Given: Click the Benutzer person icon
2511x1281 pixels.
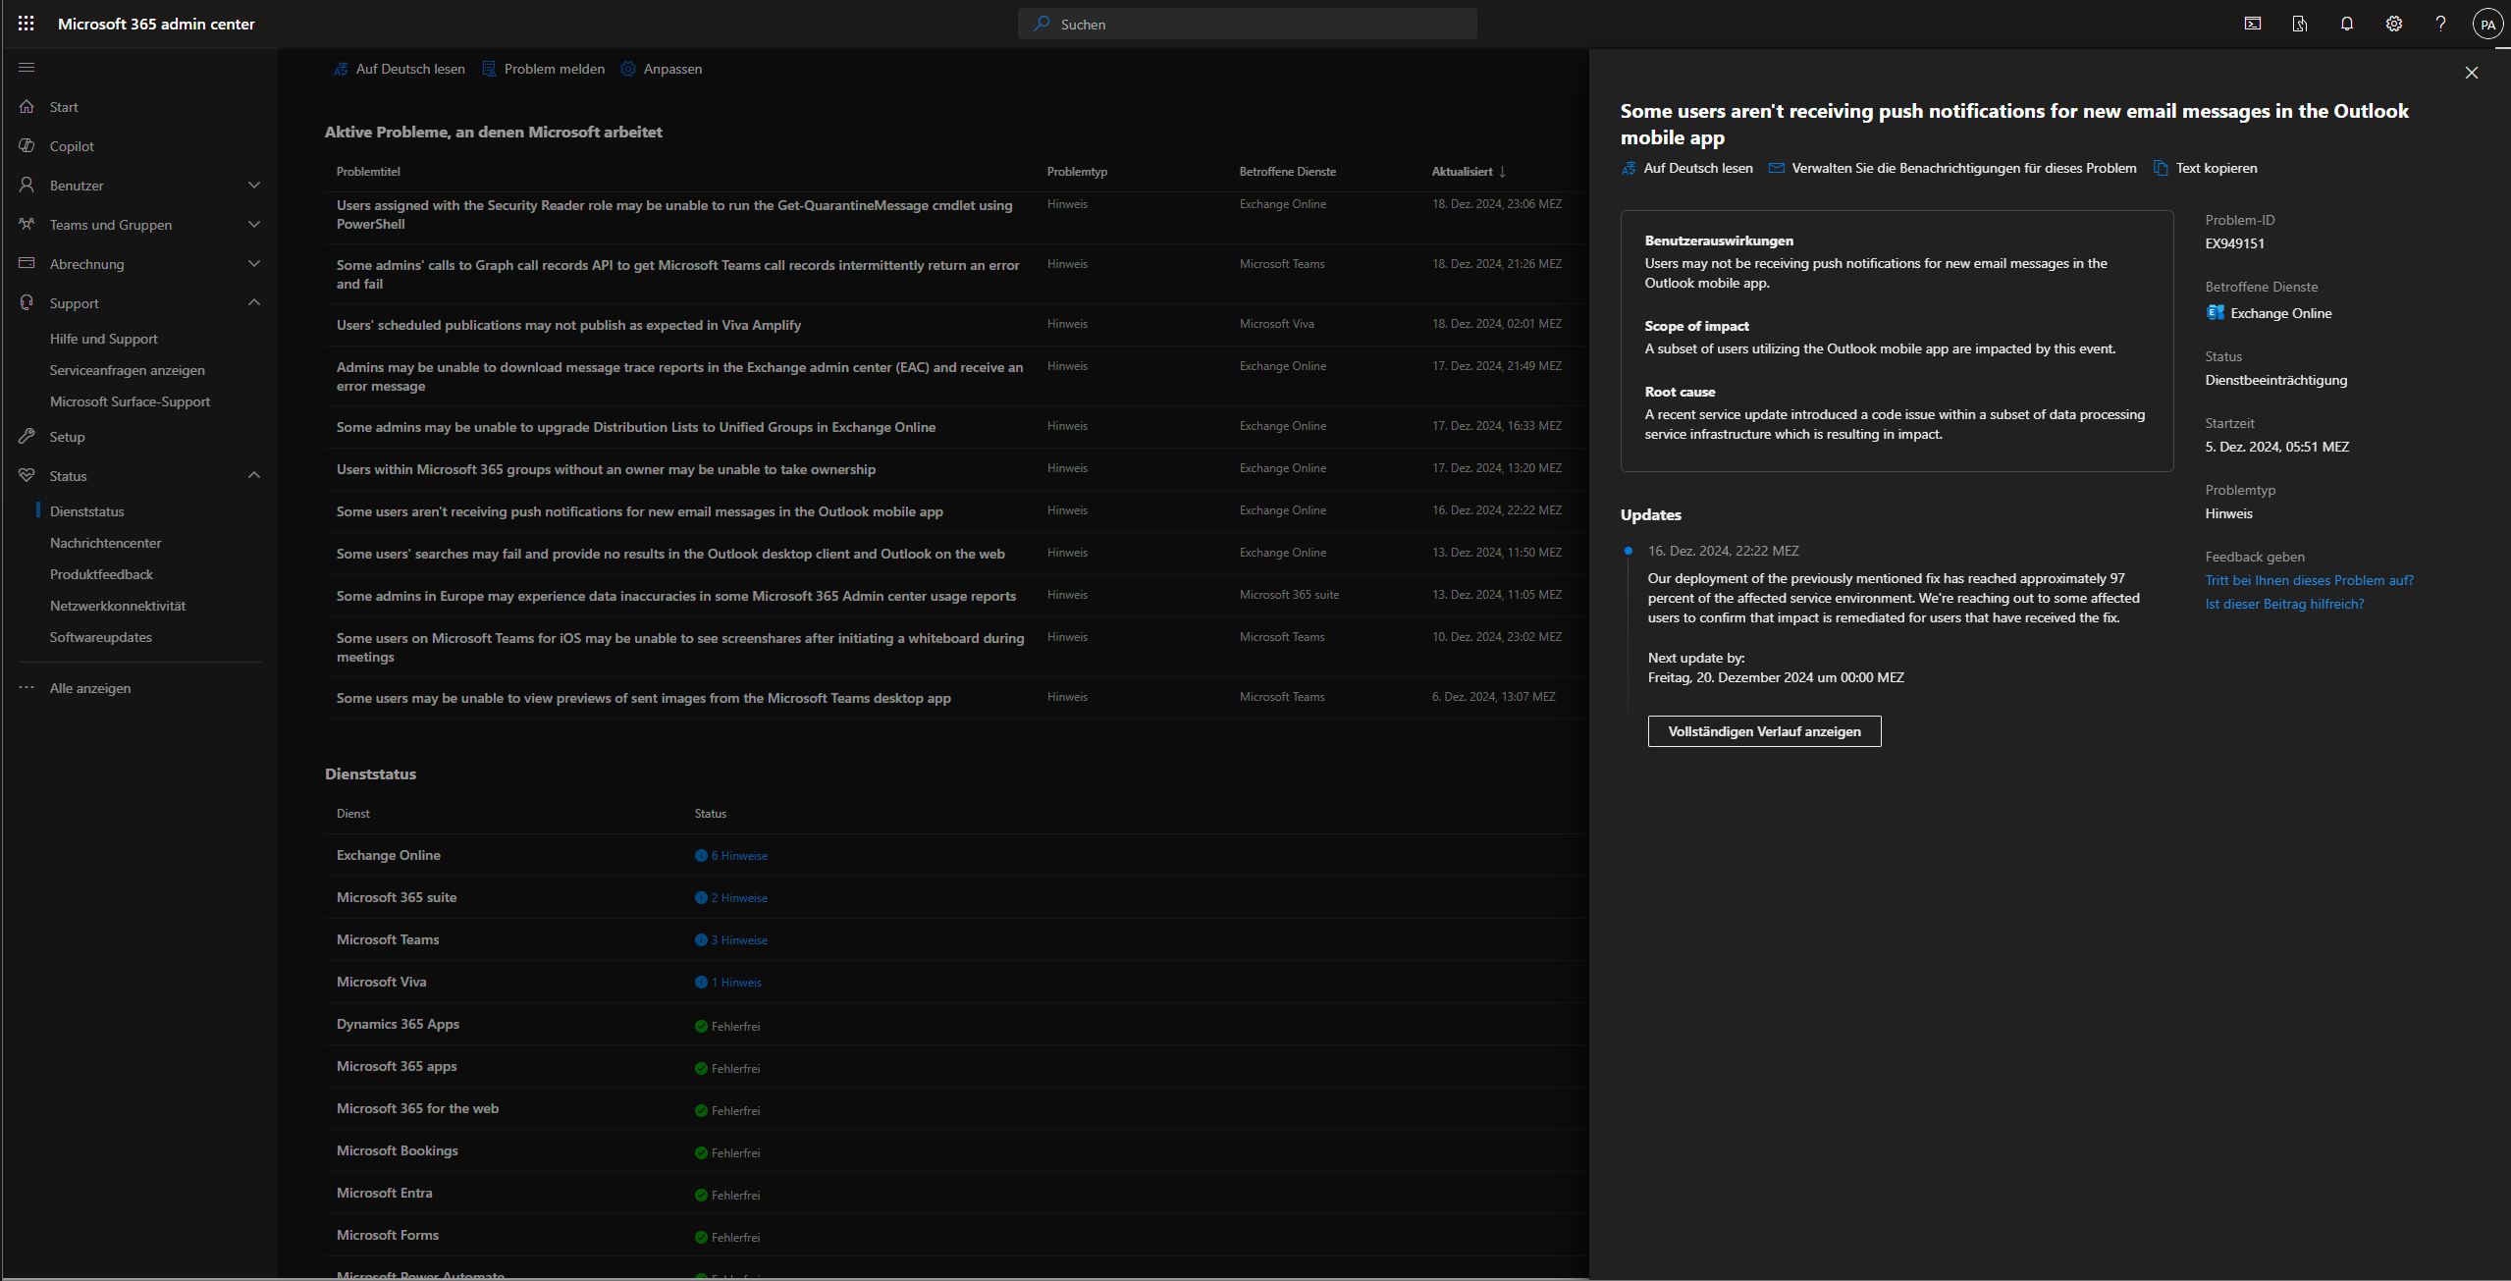Looking at the screenshot, I should pos(27,186).
